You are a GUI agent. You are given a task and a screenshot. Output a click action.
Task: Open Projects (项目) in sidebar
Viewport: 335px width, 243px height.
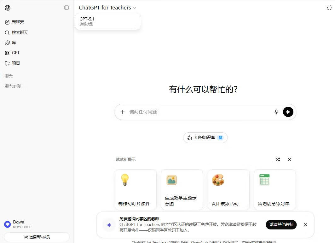click(16, 63)
